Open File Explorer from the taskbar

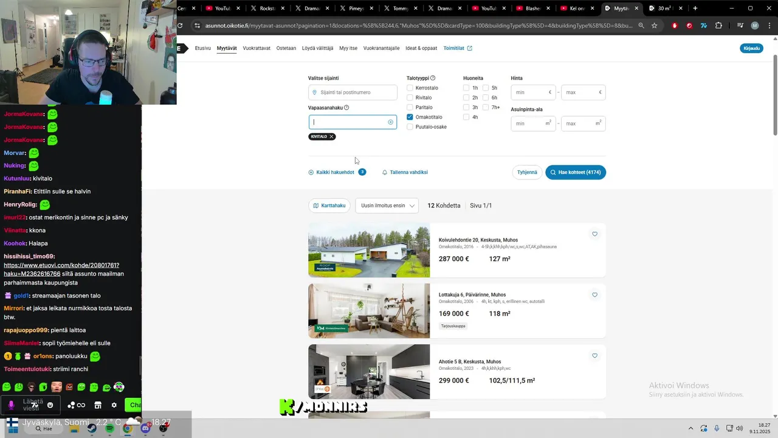click(x=74, y=428)
